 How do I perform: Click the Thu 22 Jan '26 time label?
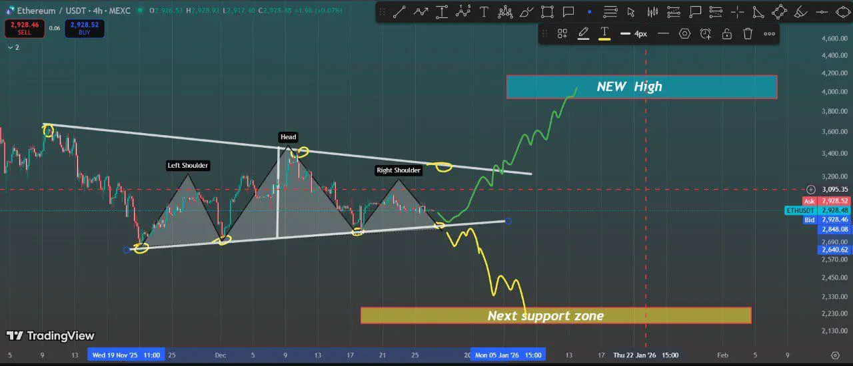point(646,355)
